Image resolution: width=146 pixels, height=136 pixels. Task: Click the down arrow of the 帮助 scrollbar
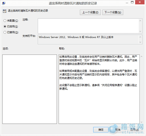tap(141, 122)
